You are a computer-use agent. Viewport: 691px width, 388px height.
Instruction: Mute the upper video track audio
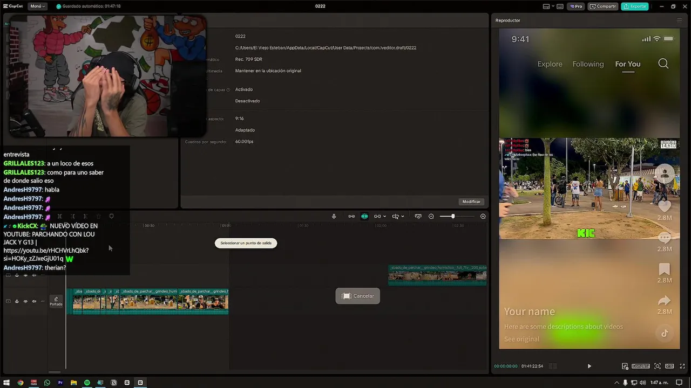tap(34, 275)
